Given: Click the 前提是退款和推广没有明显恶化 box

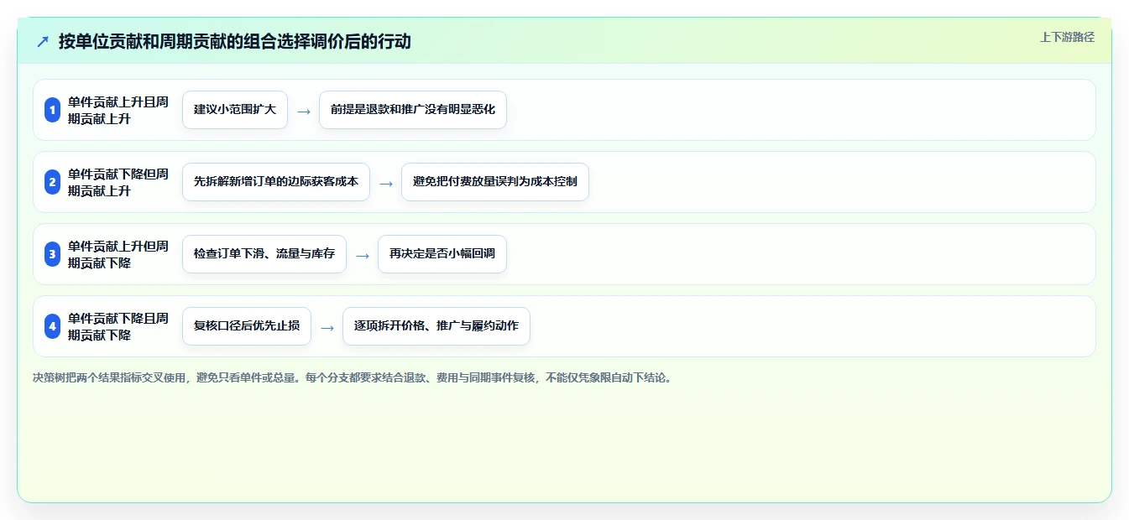Looking at the screenshot, I should 413,110.
